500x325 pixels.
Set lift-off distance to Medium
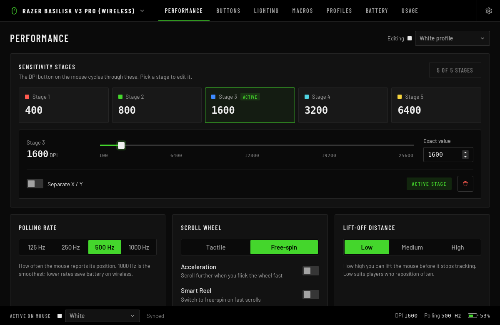pos(412,247)
